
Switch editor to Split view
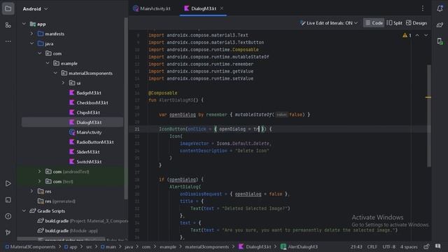click(394, 23)
